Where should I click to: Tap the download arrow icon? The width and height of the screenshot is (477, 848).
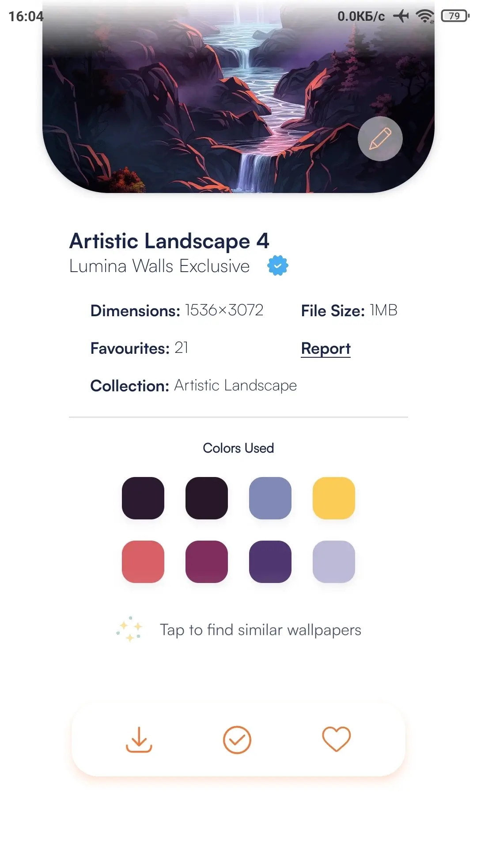(139, 739)
